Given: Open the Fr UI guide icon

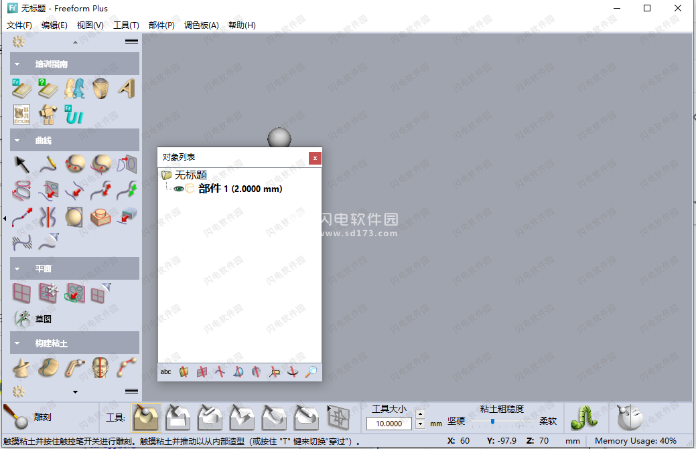Looking at the screenshot, I should point(74,115).
